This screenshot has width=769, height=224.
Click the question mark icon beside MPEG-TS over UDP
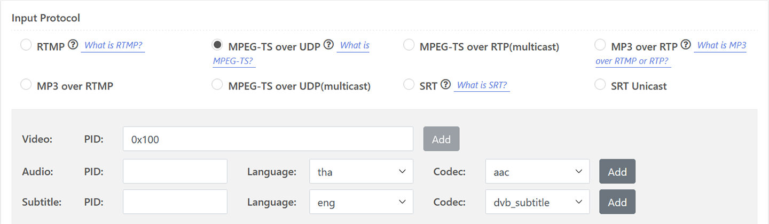click(x=328, y=45)
